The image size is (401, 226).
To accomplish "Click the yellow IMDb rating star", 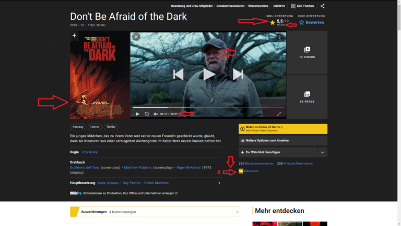I will coord(273,23).
